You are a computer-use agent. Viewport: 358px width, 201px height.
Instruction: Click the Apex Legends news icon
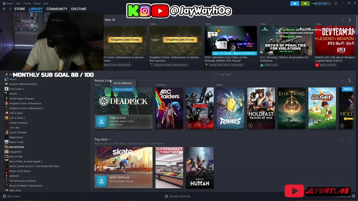point(317,65)
